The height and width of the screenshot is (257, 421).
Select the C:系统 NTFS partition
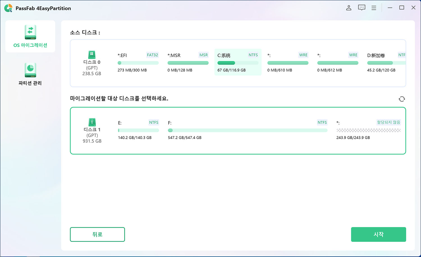(238, 62)
